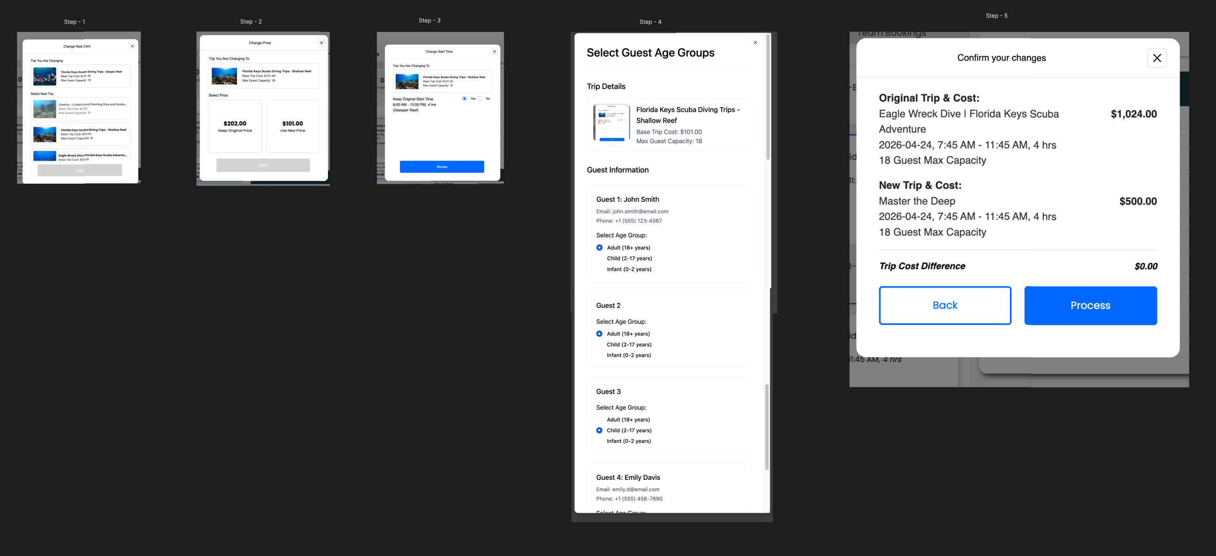Click the phone number +1 (555) 456-7890

(638, 499)
